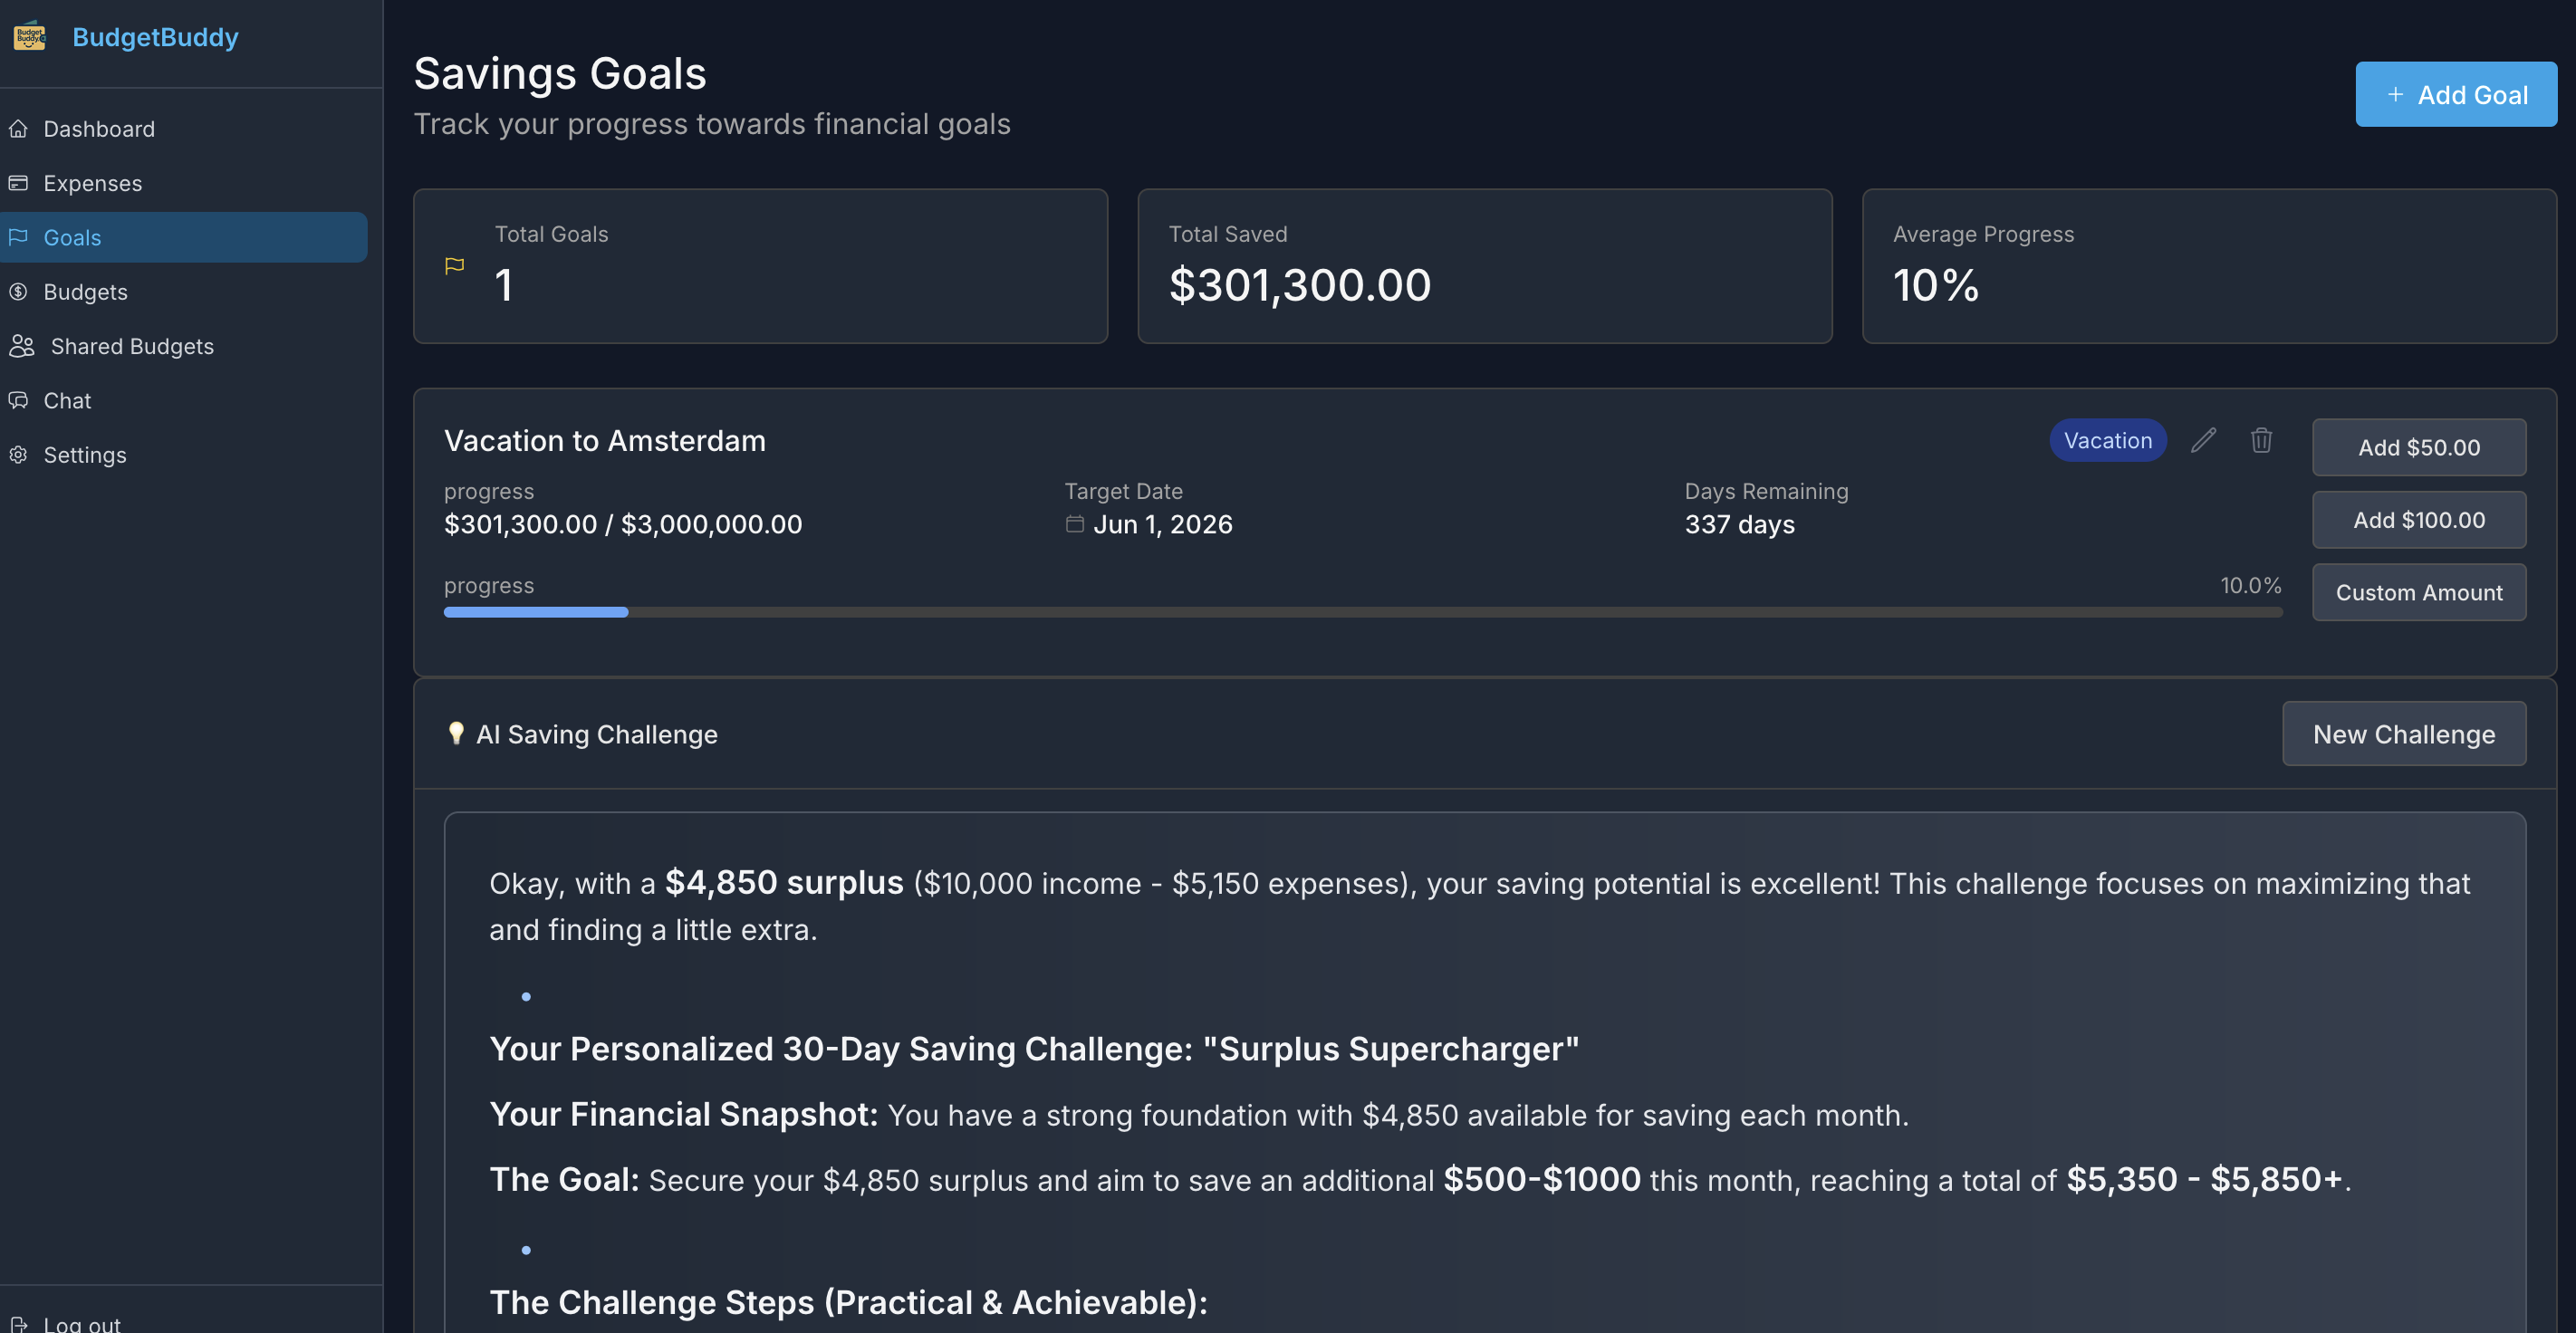Click the Vacation to Amsterdam progress bar
Image resolution: width=2576 pixels, height=1333 pixels.
1362,612
